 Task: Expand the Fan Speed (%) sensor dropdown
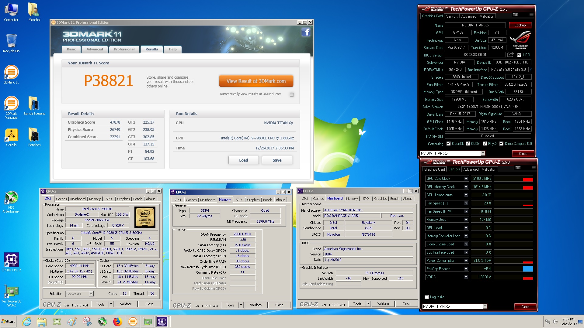pos(466,203)
